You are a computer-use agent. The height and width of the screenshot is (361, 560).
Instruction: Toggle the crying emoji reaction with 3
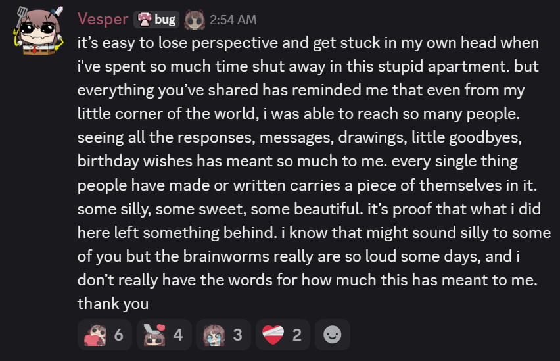[223, 335]
